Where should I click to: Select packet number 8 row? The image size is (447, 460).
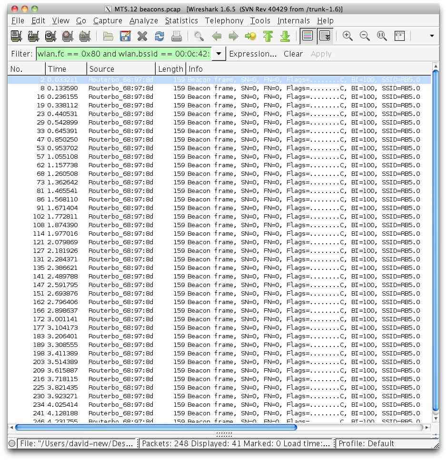[219, 88]
